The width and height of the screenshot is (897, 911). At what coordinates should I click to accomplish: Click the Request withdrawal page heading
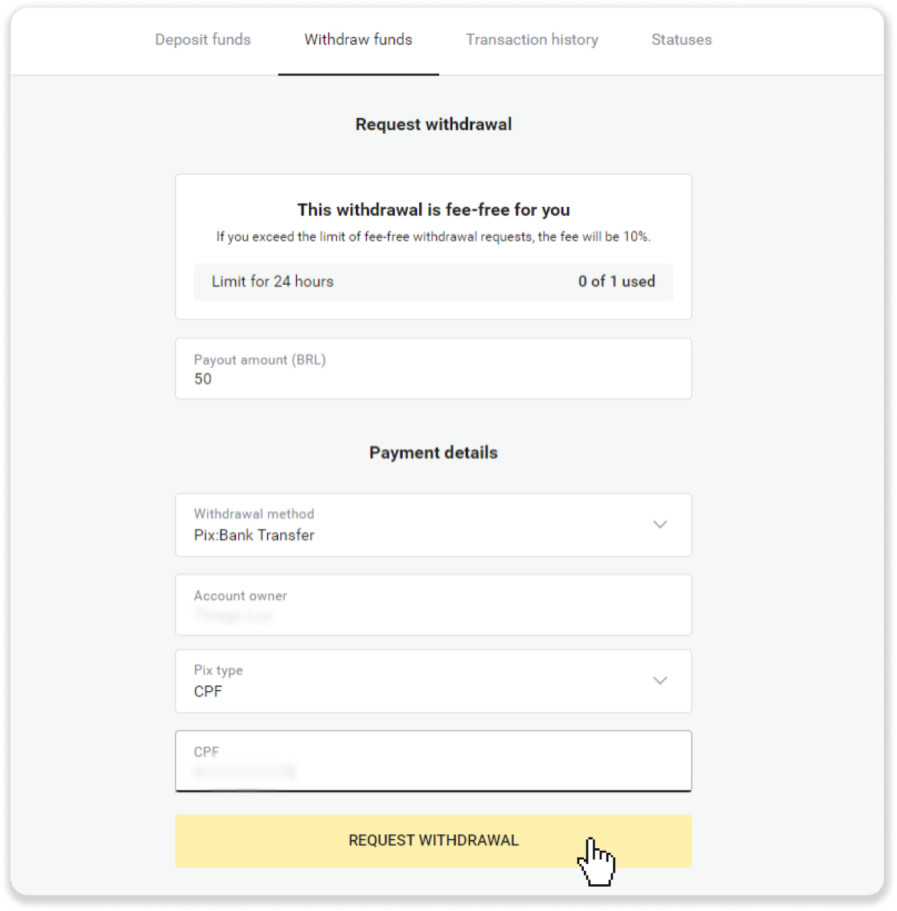click(433, 125)
